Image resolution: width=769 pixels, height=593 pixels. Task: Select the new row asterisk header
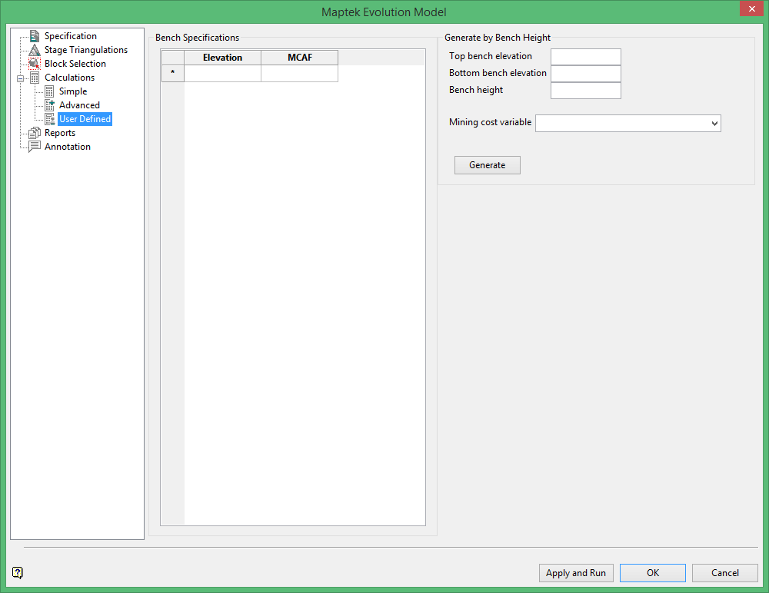tap(172, 73)
